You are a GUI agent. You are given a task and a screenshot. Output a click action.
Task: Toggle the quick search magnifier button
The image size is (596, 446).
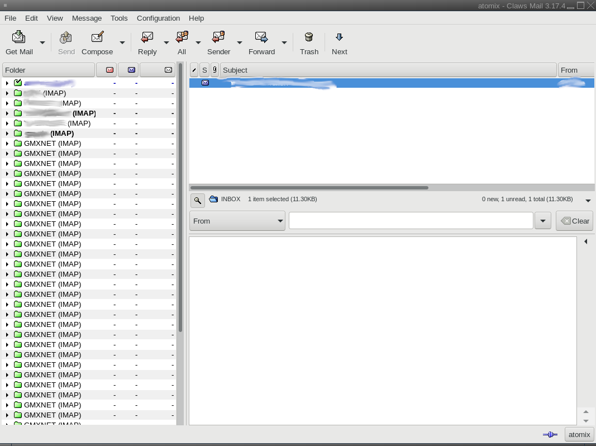[x=198, y=201]
